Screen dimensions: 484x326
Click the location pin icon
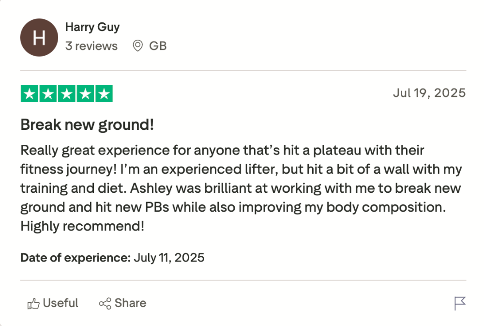(138, 46)
